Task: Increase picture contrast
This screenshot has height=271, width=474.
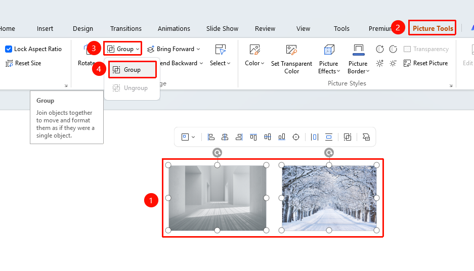Action: coord(380,49)
